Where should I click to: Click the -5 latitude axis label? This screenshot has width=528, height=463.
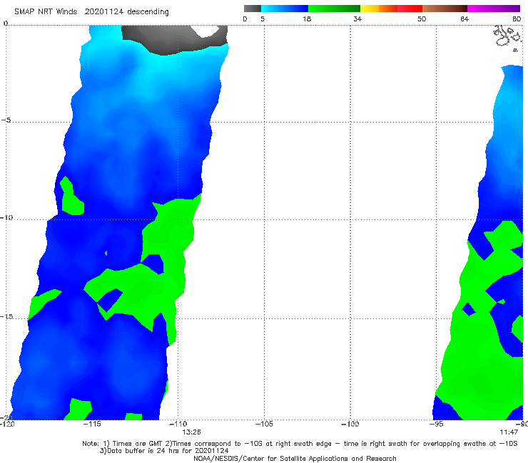(x=6, y=120)
